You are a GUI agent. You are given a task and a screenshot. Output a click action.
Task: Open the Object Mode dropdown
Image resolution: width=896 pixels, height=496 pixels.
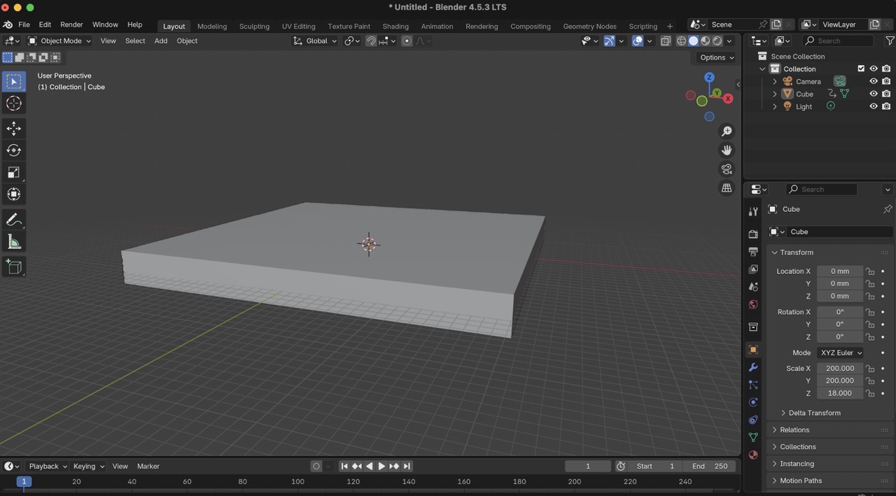pyautogui.click(x=60, y=41)
